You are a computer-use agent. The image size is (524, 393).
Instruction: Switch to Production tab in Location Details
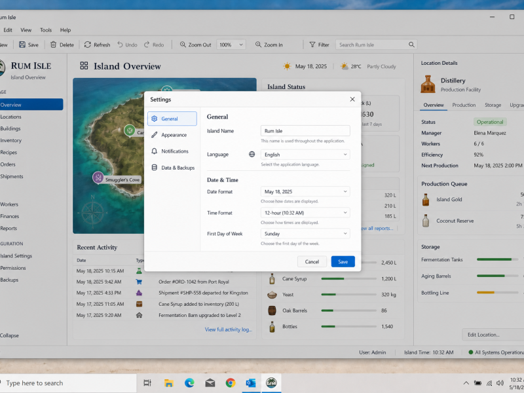coord(464,105)
